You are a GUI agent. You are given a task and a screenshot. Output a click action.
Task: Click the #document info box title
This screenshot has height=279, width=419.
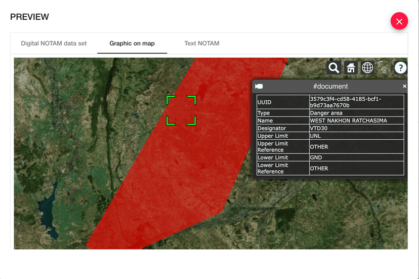(330, 87)
